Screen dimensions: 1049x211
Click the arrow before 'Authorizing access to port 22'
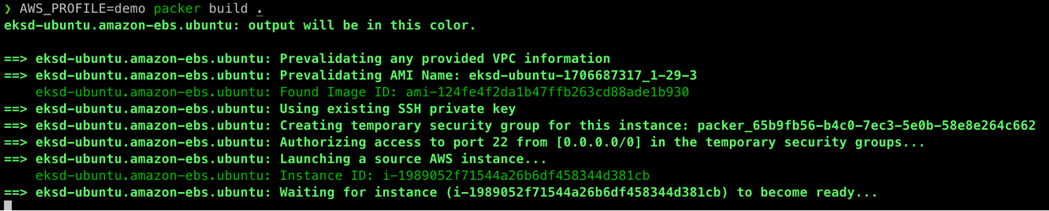pyautogui.click(x=16, y=142)
